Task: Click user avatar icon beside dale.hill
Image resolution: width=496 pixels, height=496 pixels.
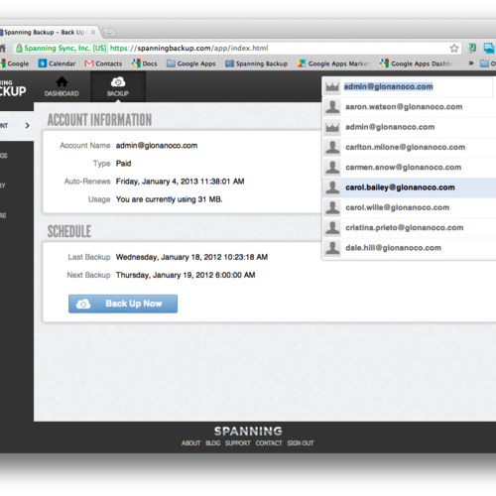Action: coord(332,248)
